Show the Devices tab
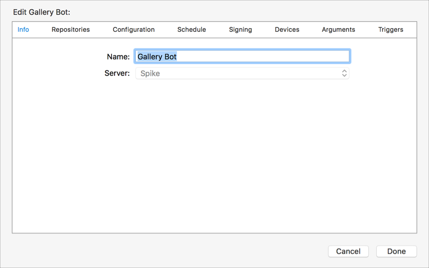 (x=287, y=29)
